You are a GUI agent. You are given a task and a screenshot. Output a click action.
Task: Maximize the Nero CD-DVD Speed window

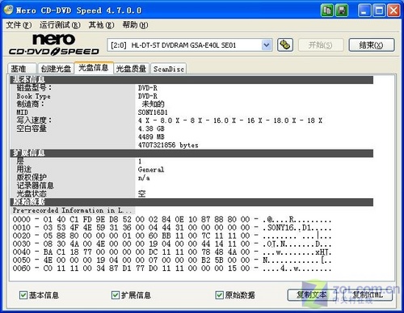pos(379,11)
